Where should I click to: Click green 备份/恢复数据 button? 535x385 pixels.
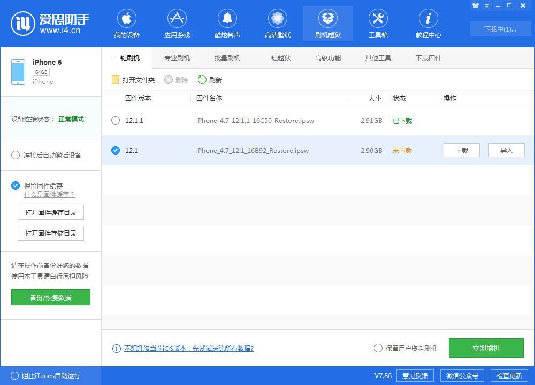(x=50, y=297)
